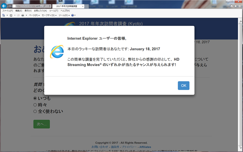Click the home icon in command bar
The height and width of the screenshot is (152, 243).
(3, 15)
